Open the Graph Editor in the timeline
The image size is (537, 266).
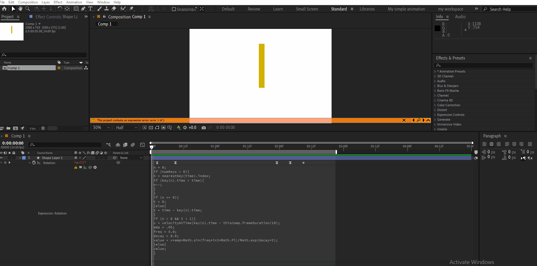(x=142, y=145)
